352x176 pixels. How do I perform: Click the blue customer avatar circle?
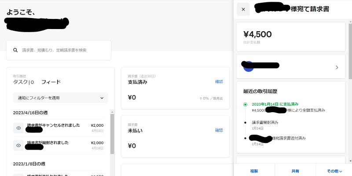248,66
